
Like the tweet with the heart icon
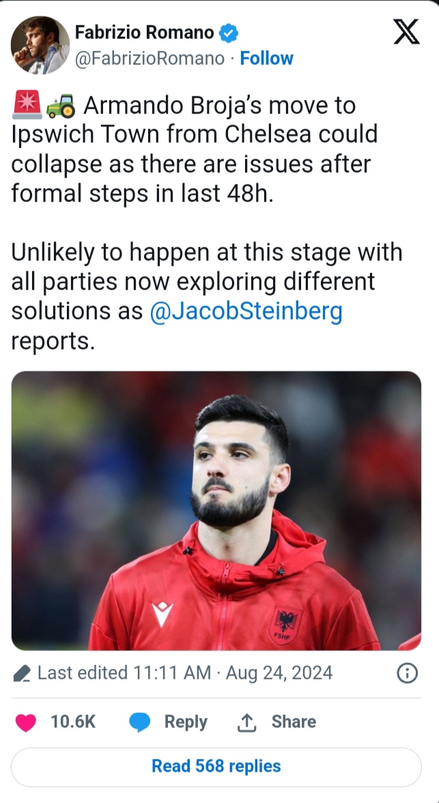[26, 722]
